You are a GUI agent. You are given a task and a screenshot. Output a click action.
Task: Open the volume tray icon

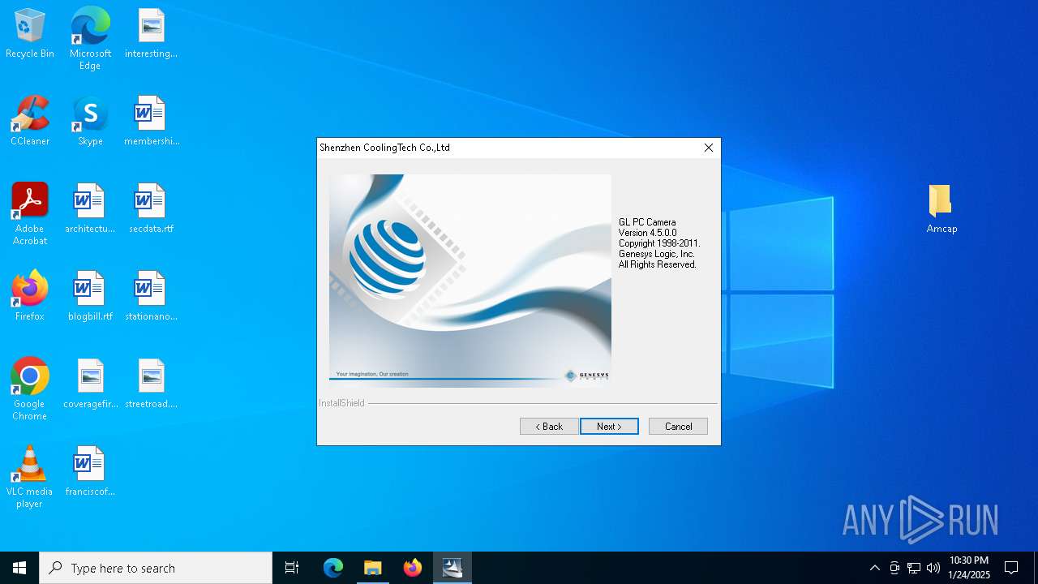coord(933,568)
